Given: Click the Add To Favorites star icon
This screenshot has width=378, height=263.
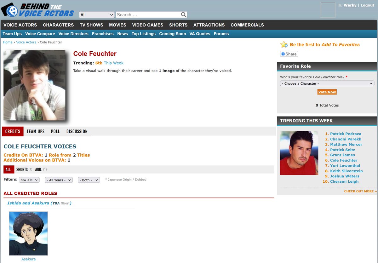Looking at the screenshot, I should [284, 44].
